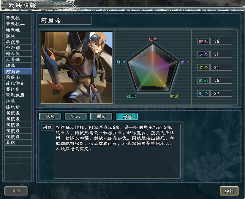Switch to the 關係 tab
245x199 pixels.
101,117
